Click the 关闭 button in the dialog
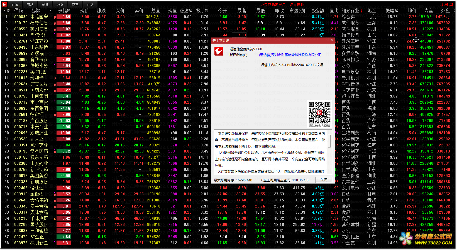This screenshot has height=250, width=457. click(x=324, y=180)
